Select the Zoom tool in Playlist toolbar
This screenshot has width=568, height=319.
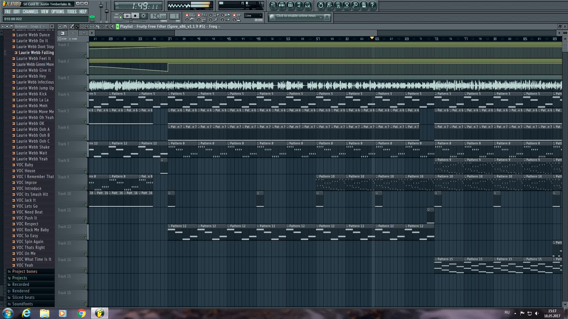point(107,27)
